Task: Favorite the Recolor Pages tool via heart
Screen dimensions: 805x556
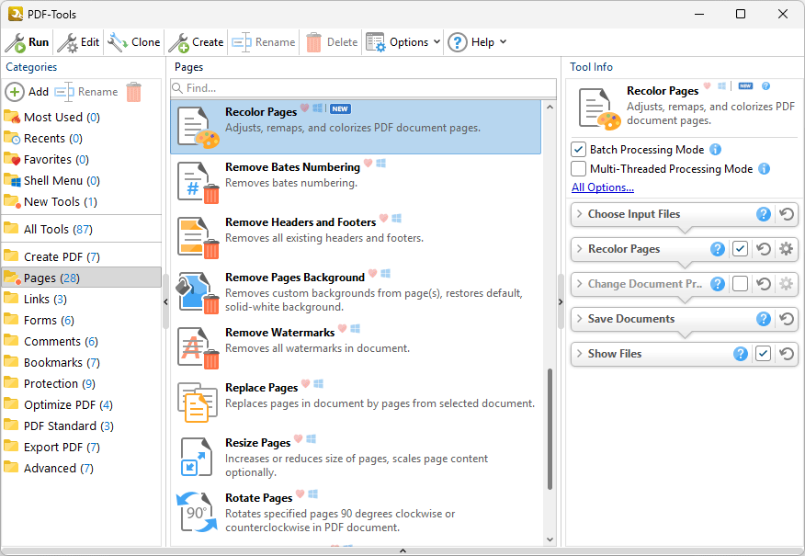Action: (304, 108)
